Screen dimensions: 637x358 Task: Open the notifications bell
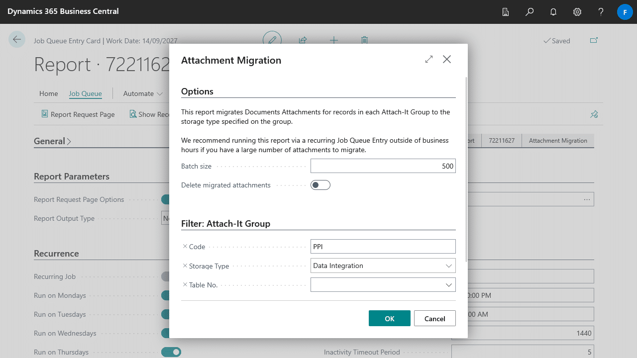(x=553, y=12)
